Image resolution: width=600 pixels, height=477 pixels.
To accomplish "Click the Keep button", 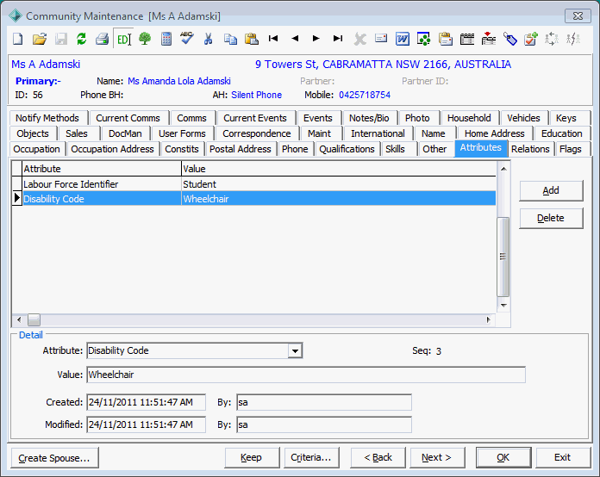I will [252, 457].
